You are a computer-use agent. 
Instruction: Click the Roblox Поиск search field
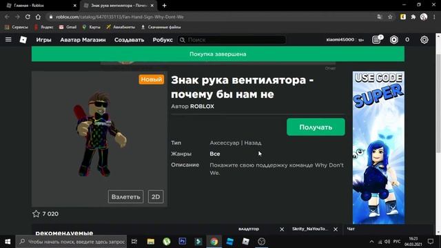tap(232, 40)
